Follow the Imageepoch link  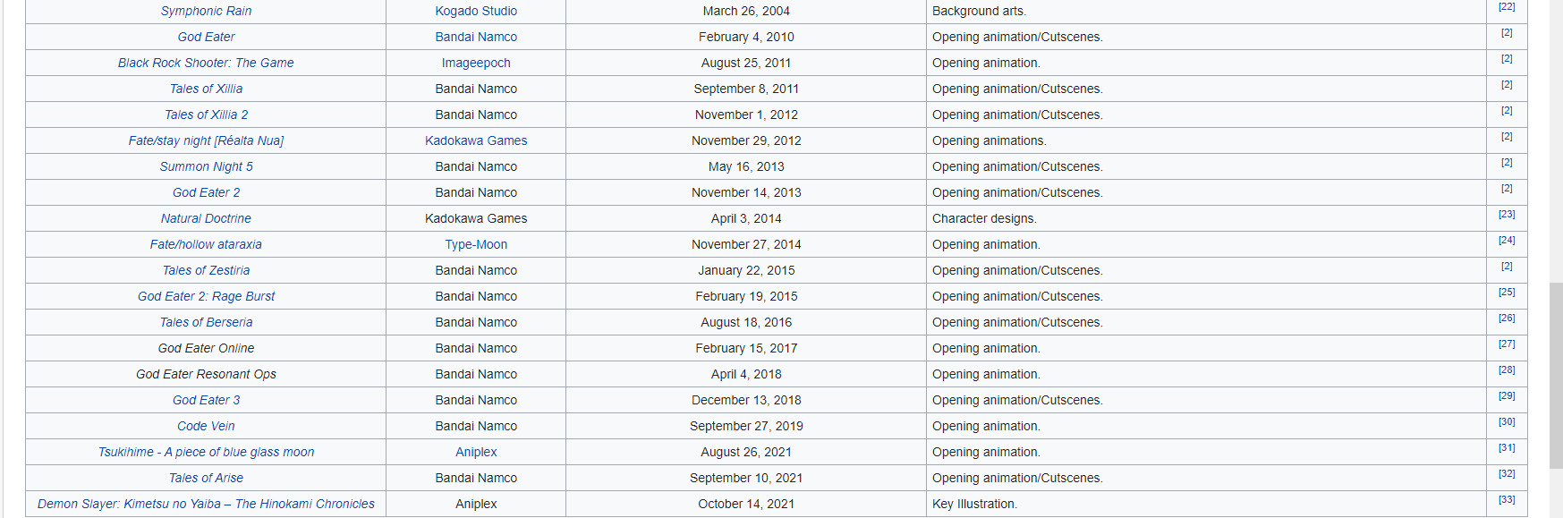(476, 63)
